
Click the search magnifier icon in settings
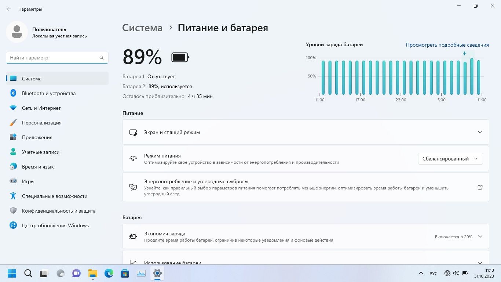click(x=102, y=58)
